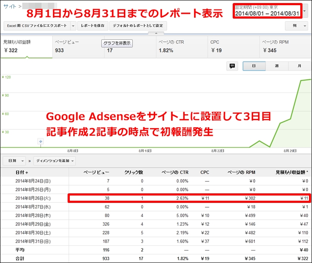
Task: Open export format dropdown arrow beside CSV export
Action: [73, 26]
